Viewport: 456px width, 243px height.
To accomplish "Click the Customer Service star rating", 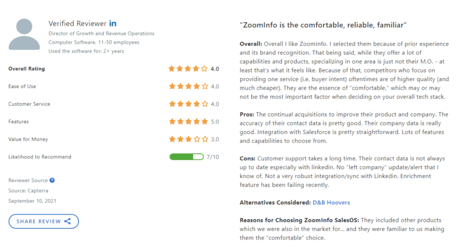I will click(x=189, y=104).
